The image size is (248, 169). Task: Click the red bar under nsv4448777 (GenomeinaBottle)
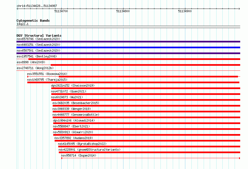tap(147, 117)
